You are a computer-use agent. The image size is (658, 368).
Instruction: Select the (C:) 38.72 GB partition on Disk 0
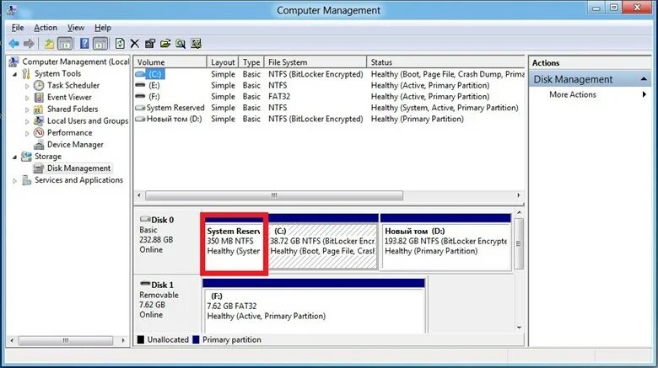(x=323, y=242)
